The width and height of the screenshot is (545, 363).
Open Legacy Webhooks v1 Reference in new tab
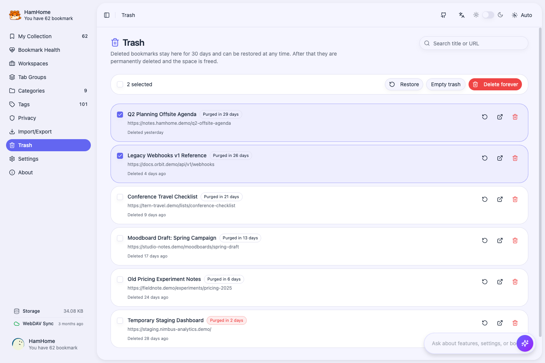[x=500, y=158]
